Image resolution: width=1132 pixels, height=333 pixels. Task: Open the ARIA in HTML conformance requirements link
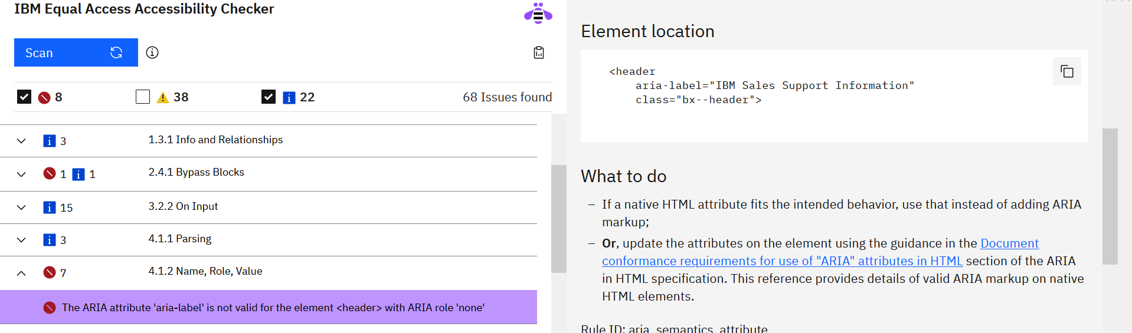[782, 261]
